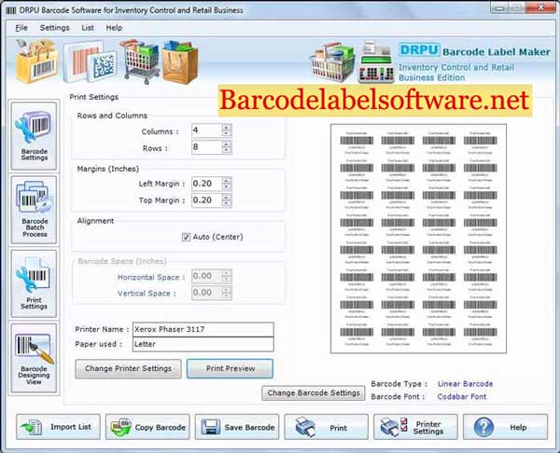Open the Settings menu
The image size is (560, 453).
[x=55, y=27]
